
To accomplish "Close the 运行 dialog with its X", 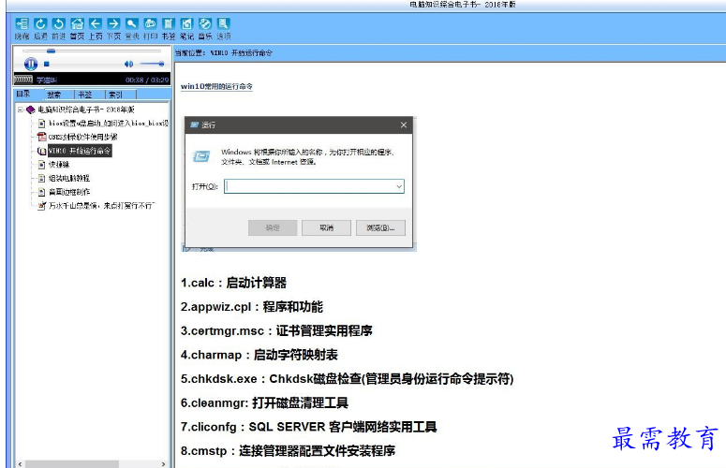I will pyautogui.click(x=404, y=124).
